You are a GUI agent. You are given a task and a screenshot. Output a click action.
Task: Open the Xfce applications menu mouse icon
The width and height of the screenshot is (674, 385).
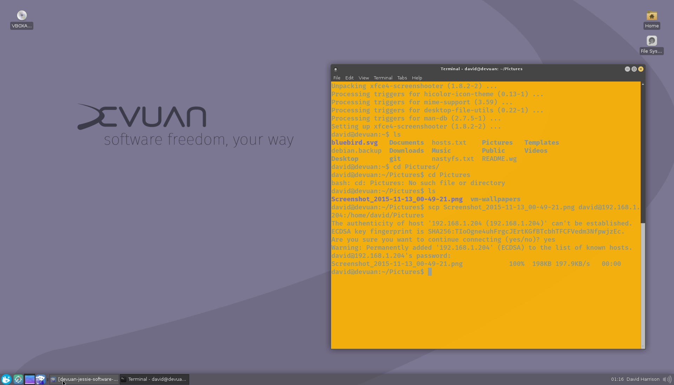coord(6,379)
